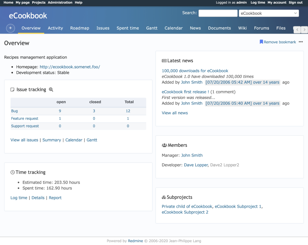The width and height of the screenshot is (308, 245).
Task: Click Gantt link under issue tracking
Action: tap(92, 140)
